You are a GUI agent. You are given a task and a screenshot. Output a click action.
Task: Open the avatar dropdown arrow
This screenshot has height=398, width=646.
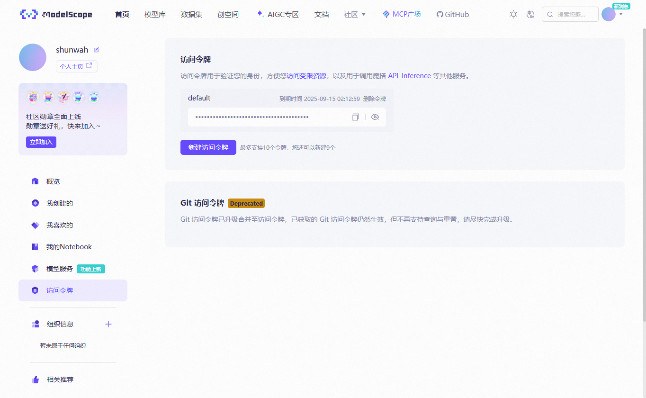(x=620, y=14)
